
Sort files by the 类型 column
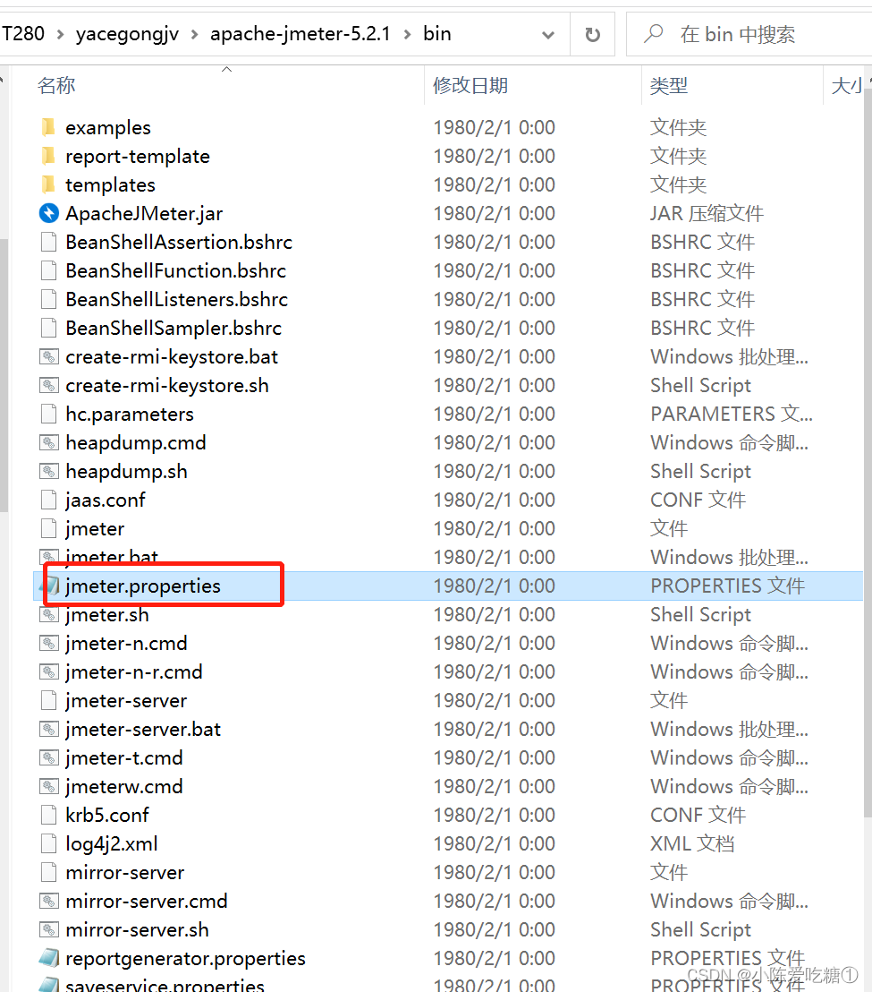(669, 85)
